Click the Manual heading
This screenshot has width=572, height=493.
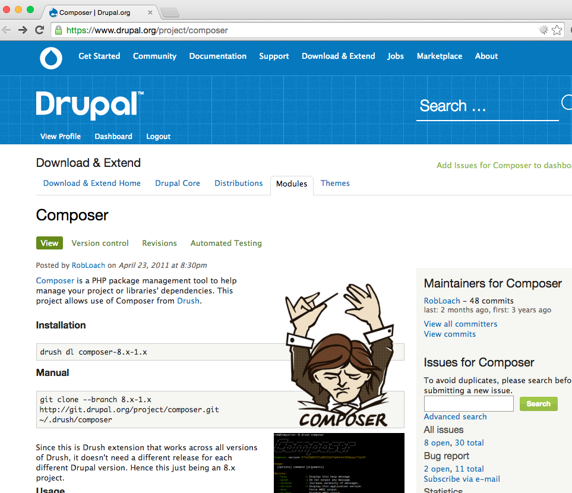52,372
